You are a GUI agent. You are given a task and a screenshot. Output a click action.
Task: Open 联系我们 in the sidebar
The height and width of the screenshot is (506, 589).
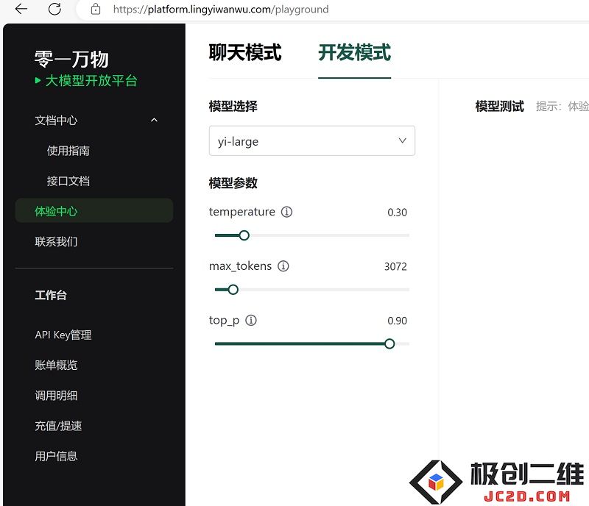[56, 241]
